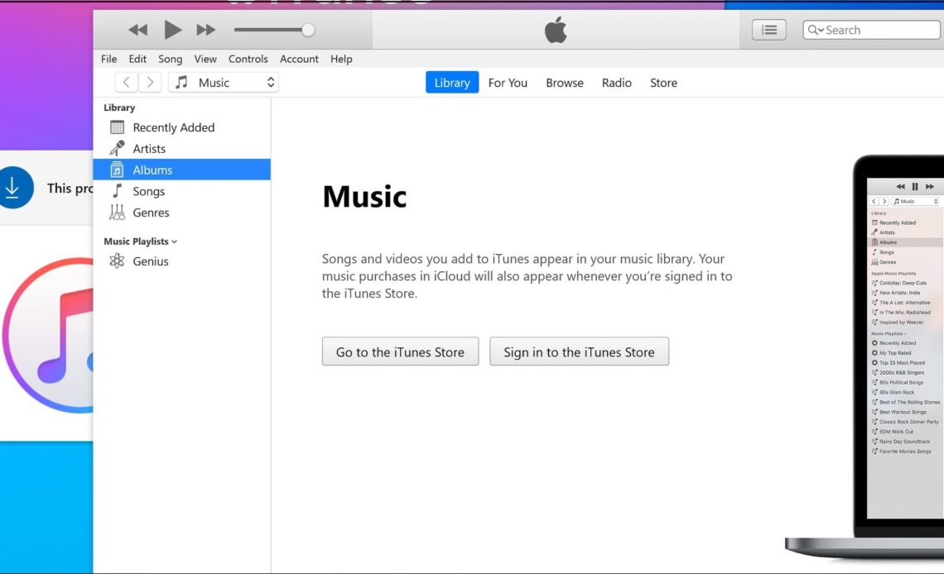This screenshot has height=574, width=944.
Task: Go forward with the right chevron button
Action: tap(150, 83)
